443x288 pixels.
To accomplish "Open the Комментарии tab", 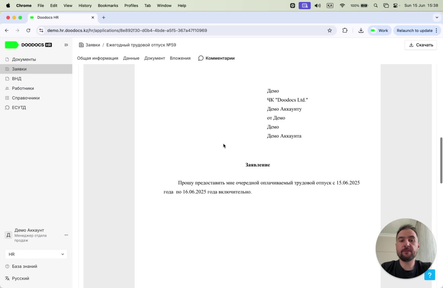I will tap(216, 58).
